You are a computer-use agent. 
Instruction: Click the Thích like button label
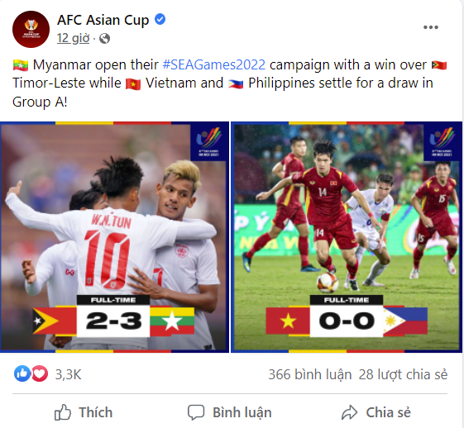click(96, 412)
